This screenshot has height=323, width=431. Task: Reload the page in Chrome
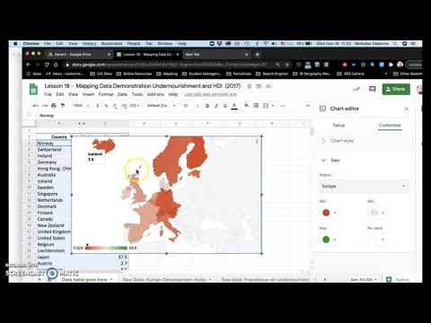tap(47, 65)
